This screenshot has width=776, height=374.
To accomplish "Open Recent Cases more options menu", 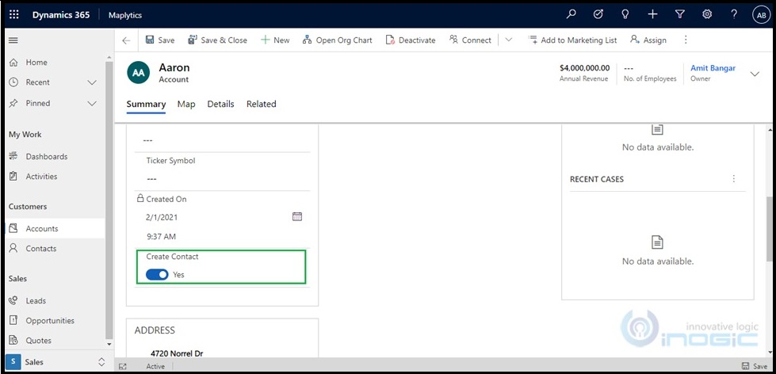I will pos(734,178).
